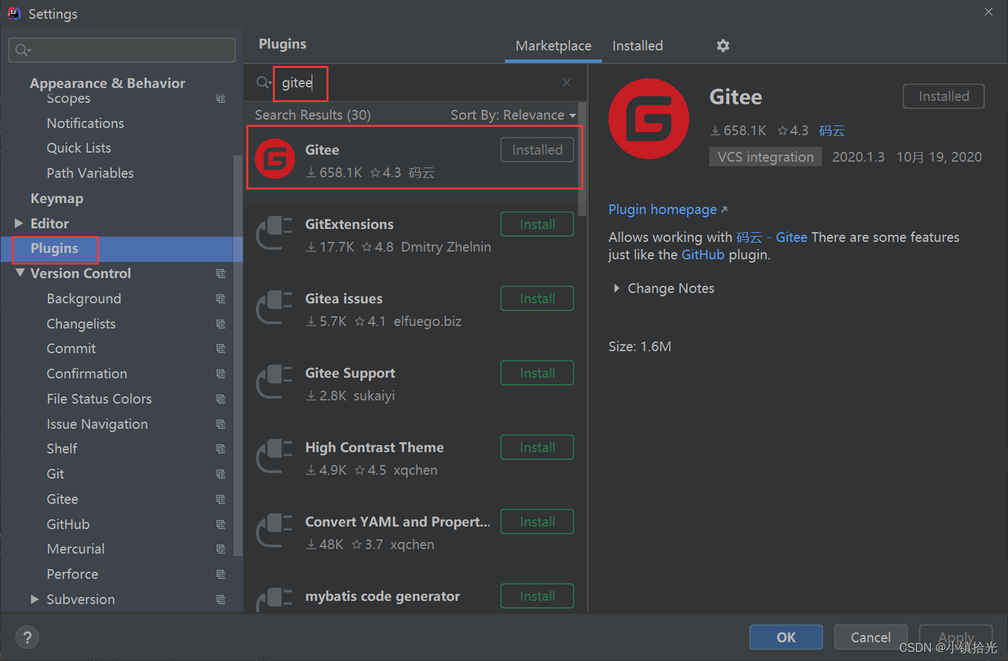Open the Sort By Relevance dropdown

(x=513, y=115)
